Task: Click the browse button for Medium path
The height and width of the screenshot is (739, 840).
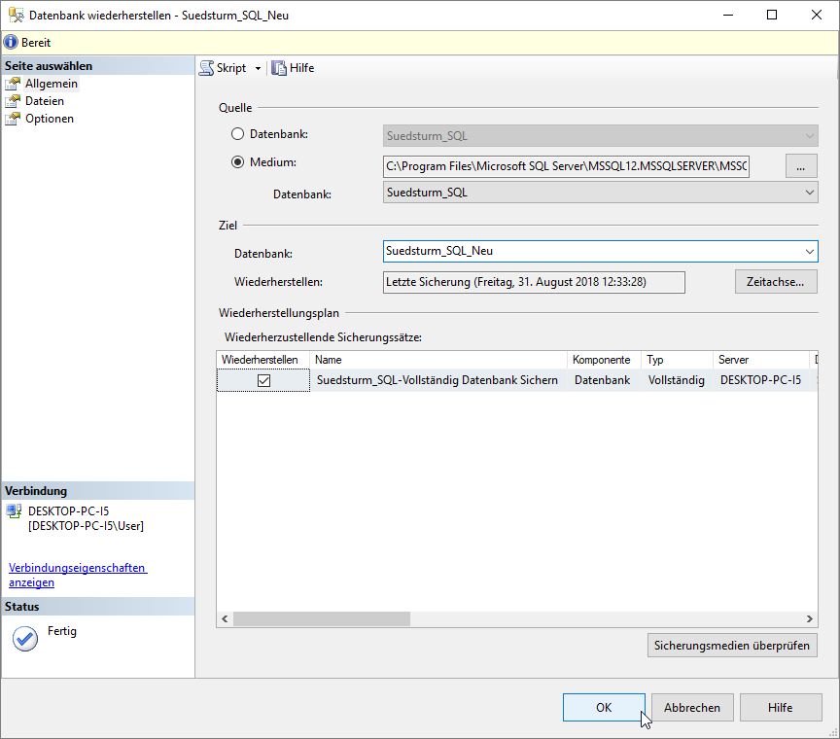Action: [800, 166]
